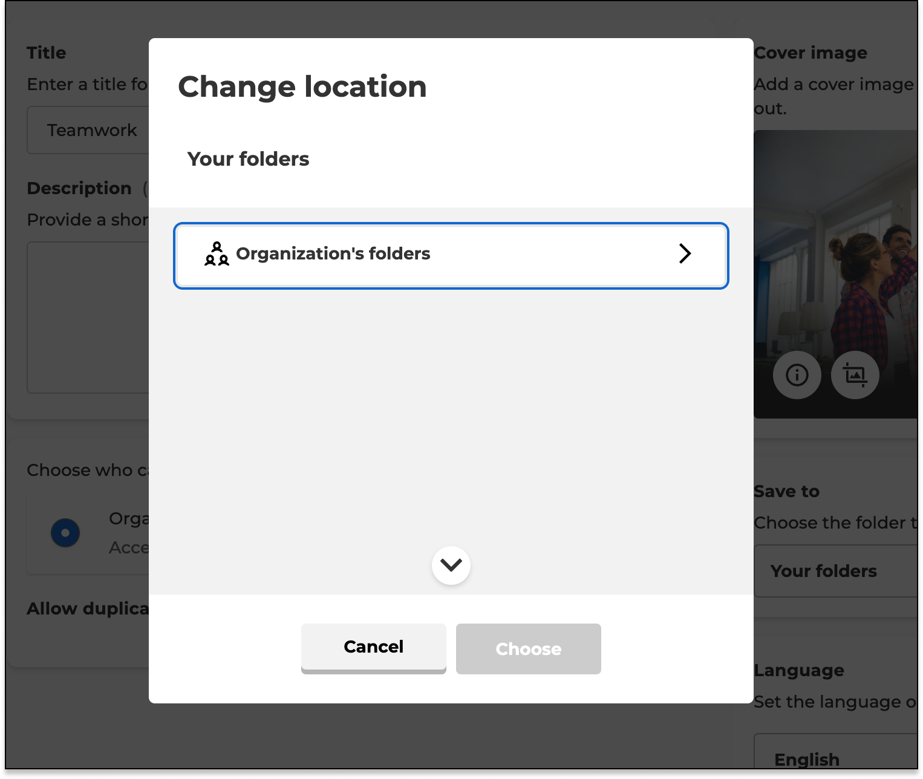This screenshot has width=923, height=779.
Task: Select Your folders heading in the dialog
Action: (248, 159)
